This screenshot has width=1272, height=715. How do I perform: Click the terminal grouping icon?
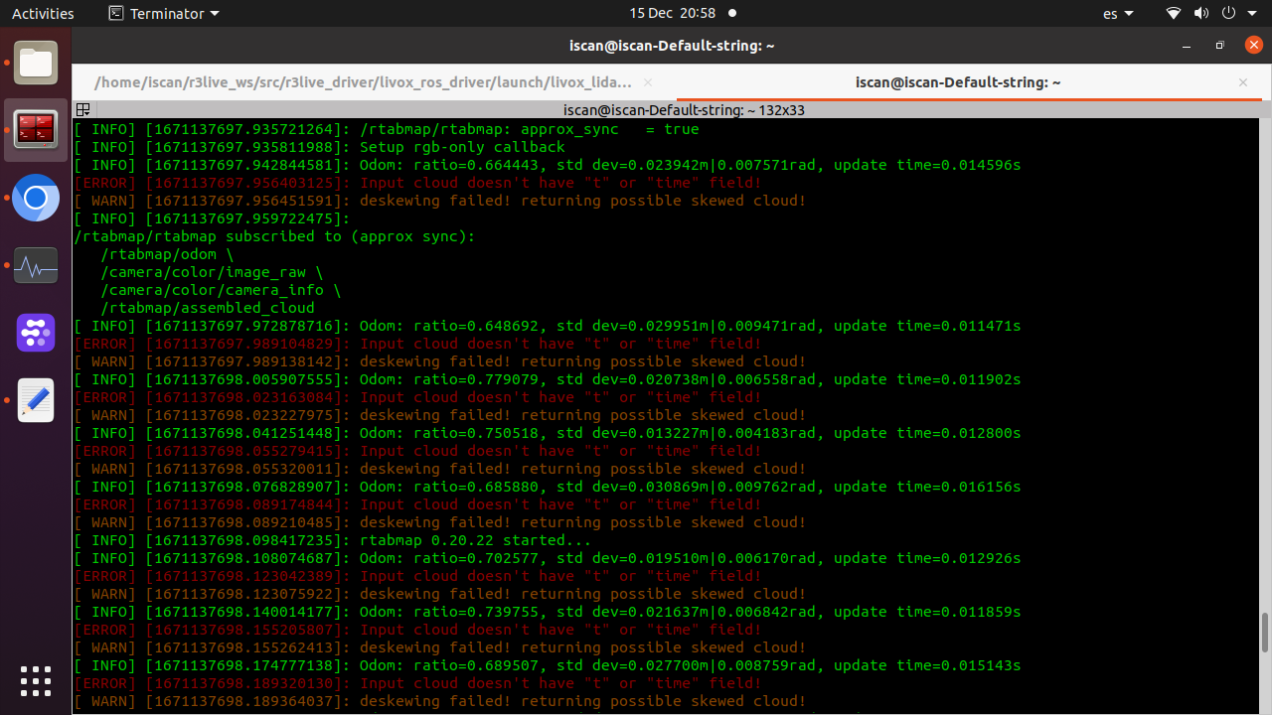coord(83,110)
